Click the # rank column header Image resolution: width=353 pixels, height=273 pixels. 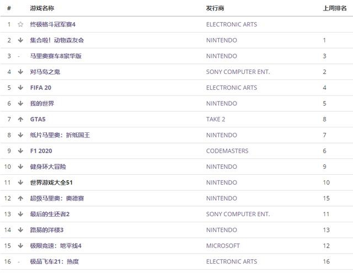click(x=9, y=8)
